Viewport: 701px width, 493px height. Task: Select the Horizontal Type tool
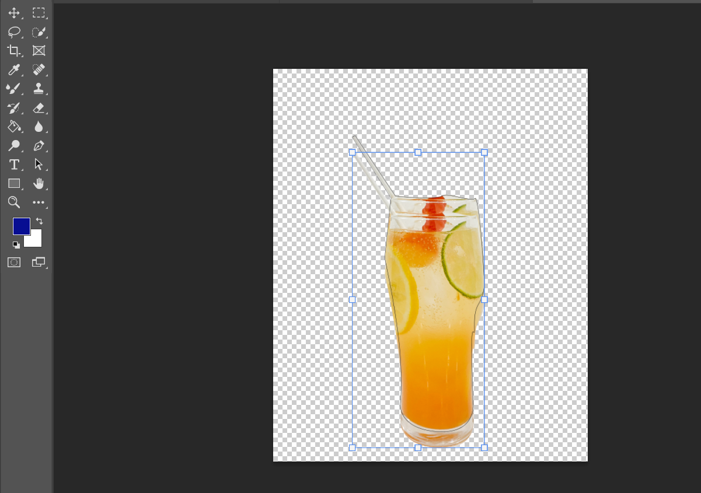click(x=14, y=165)
